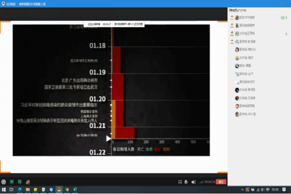Toggle the speaker volume icon
291x194 pixels.
point(194,182)
